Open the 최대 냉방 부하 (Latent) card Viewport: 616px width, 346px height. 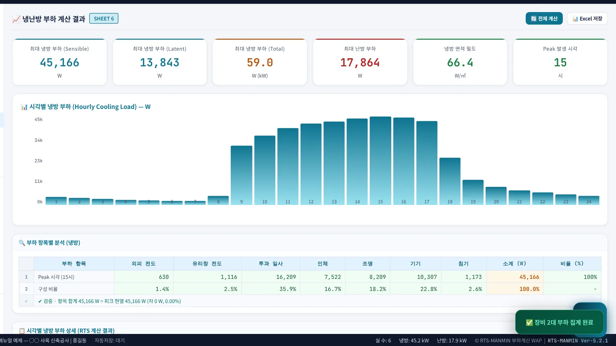[160, 62]
